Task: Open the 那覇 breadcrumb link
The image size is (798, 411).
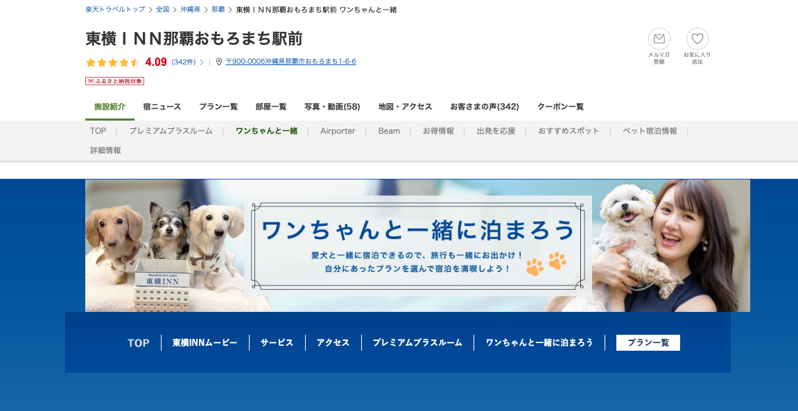Action: (218, 10)
